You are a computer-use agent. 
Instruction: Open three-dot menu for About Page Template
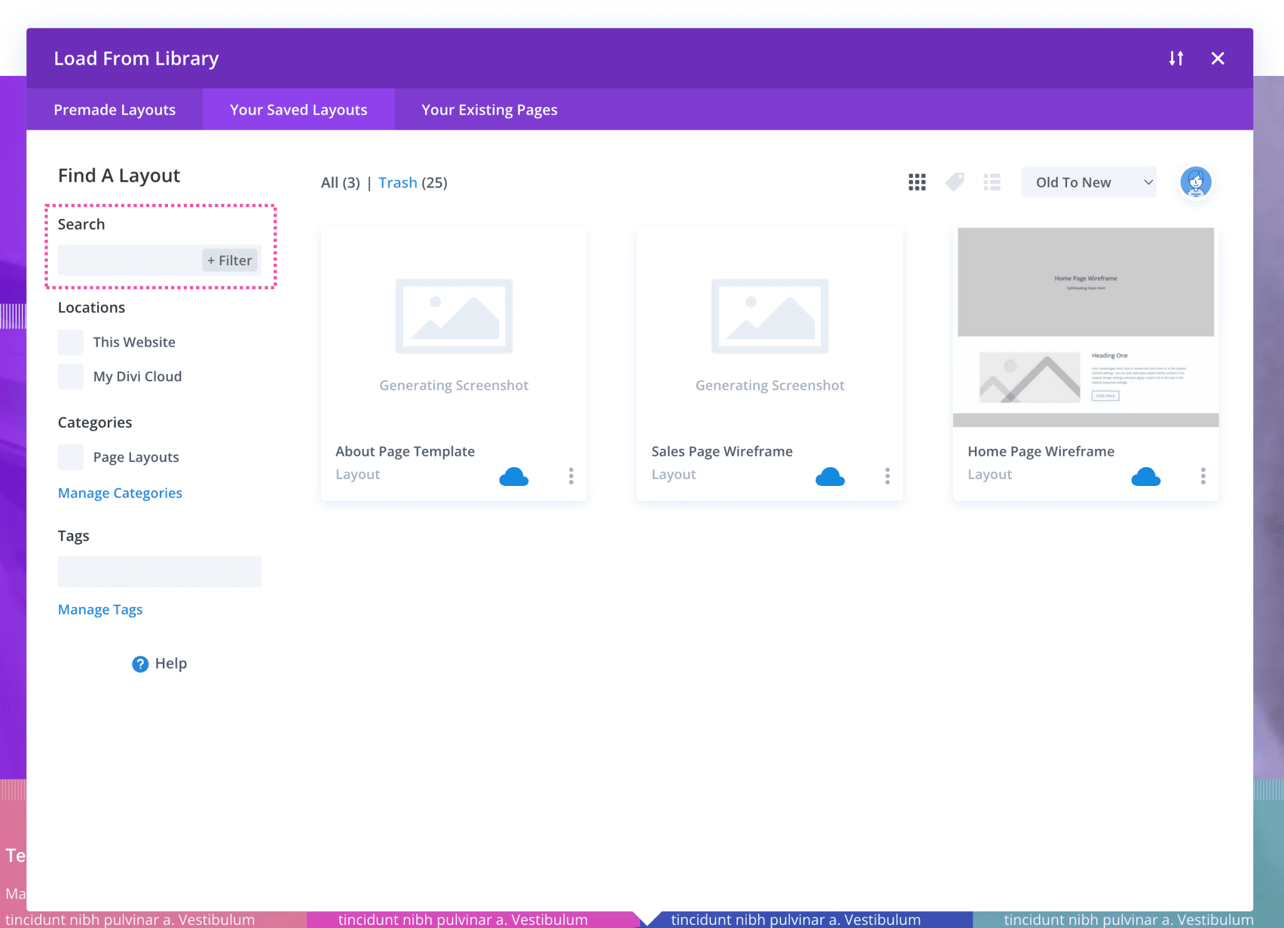pos(571,476)
